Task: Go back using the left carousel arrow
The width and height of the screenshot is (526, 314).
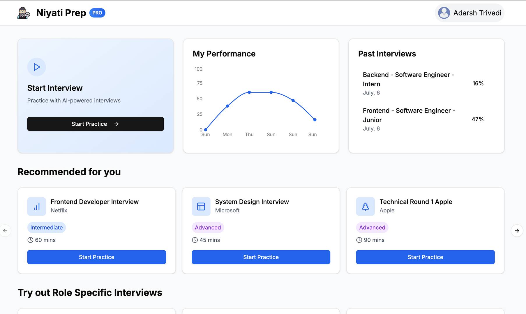Action: tap(5, 231)
